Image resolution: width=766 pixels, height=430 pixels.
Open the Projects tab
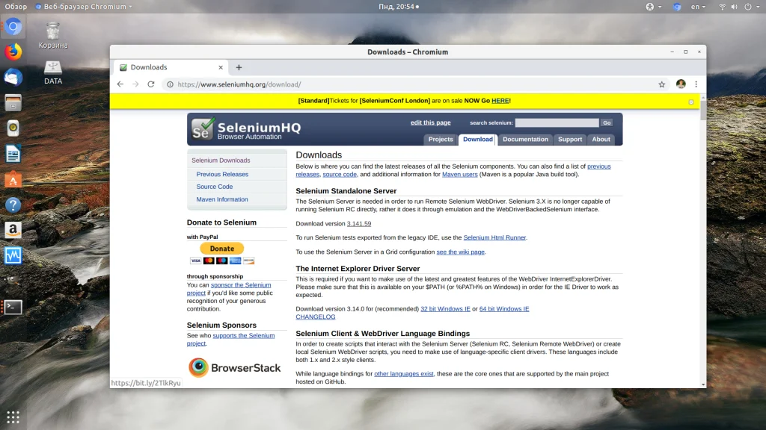click(x=441, y=140)
